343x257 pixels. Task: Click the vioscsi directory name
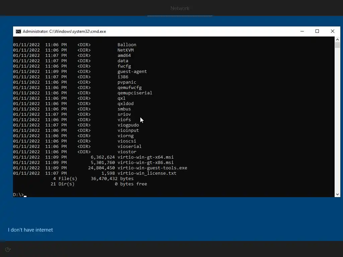(127, 141)
